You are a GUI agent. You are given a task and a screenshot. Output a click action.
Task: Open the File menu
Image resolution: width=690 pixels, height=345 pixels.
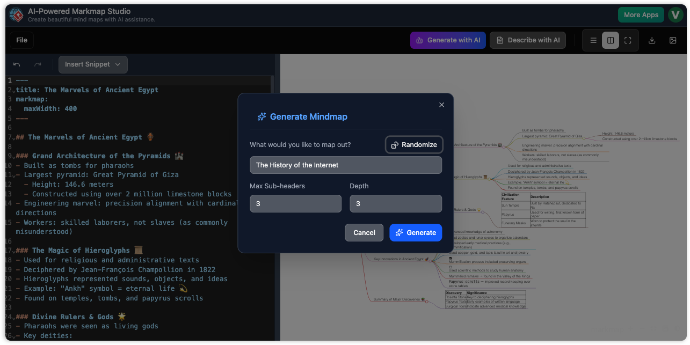coord(21,40)
